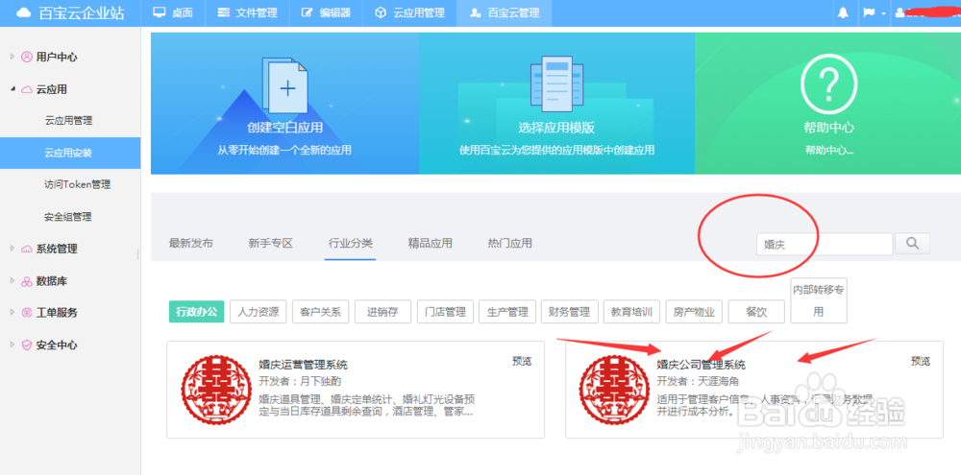Open 访问Token管理 sidebar item
The image size is (961, 475).
click(x=77, y=184)
